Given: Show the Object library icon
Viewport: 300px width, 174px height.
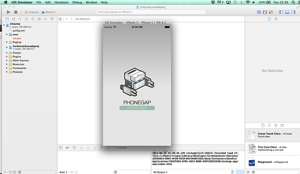Looking at the screenshot, I should (x=276, y=125).
